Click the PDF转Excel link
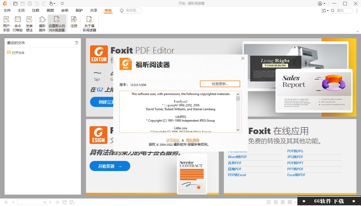This screenshot has width=361, height=206. (237, 175)
